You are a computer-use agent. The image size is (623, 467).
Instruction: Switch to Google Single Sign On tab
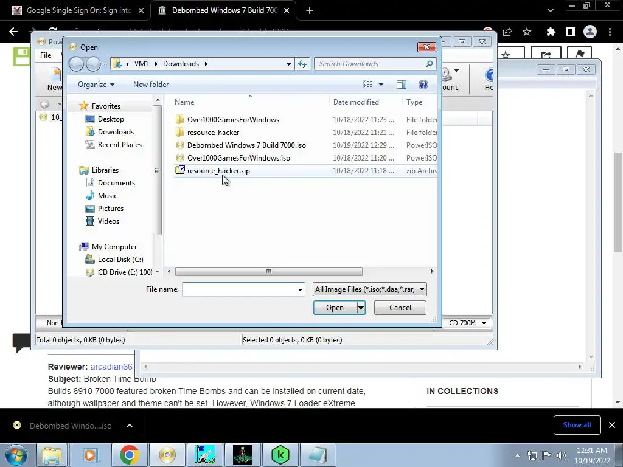[x=78, y=10]
